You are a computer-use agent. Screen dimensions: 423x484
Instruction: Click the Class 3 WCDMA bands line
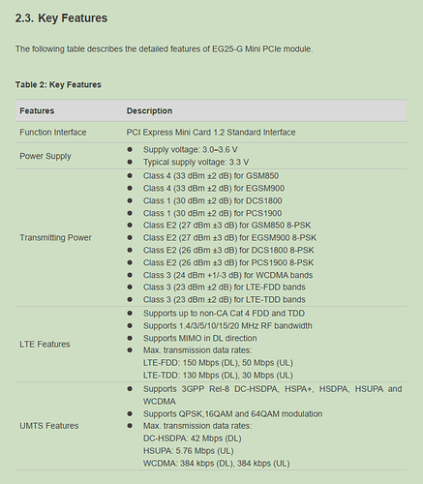point(227,275)
